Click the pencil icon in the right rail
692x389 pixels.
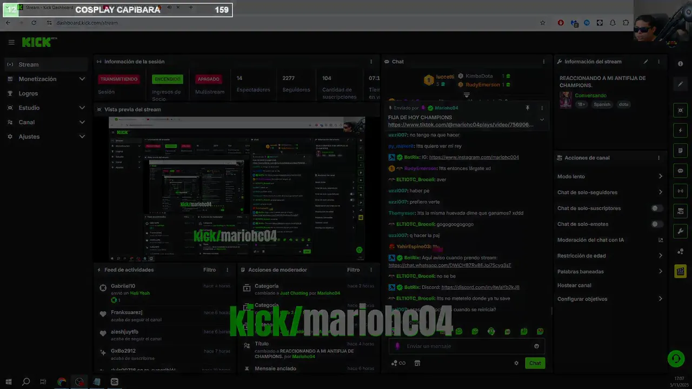click(680, 84)
